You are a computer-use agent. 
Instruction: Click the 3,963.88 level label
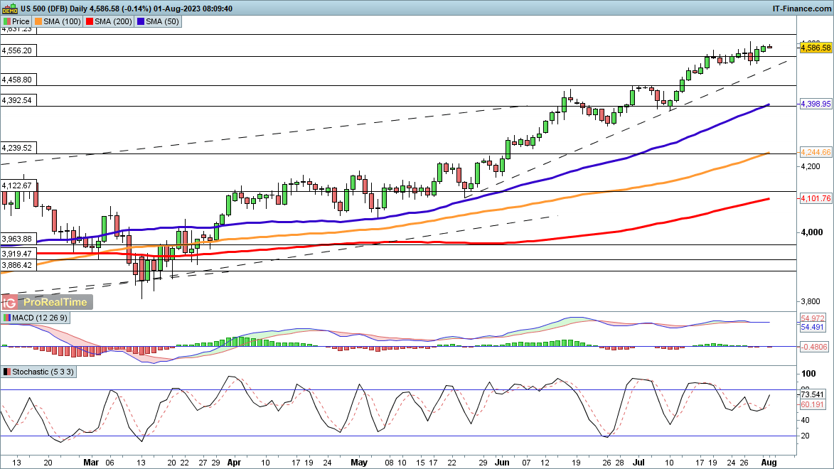(x=17, y=239)
